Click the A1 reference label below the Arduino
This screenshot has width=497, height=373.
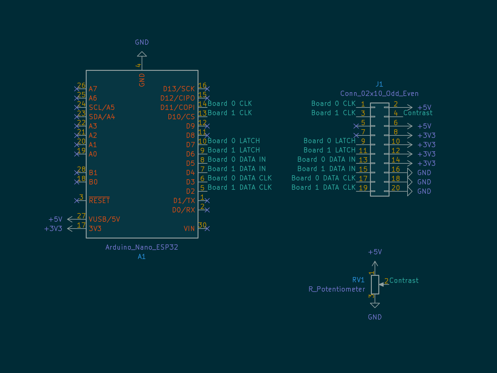coord(142,257)
